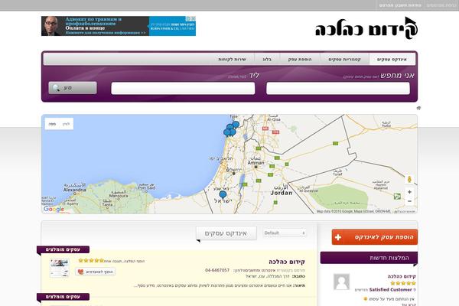Open the קטגוריות עסקים navigation tab
The width and height of the screenshot is (459, 306).
point(344,60)
